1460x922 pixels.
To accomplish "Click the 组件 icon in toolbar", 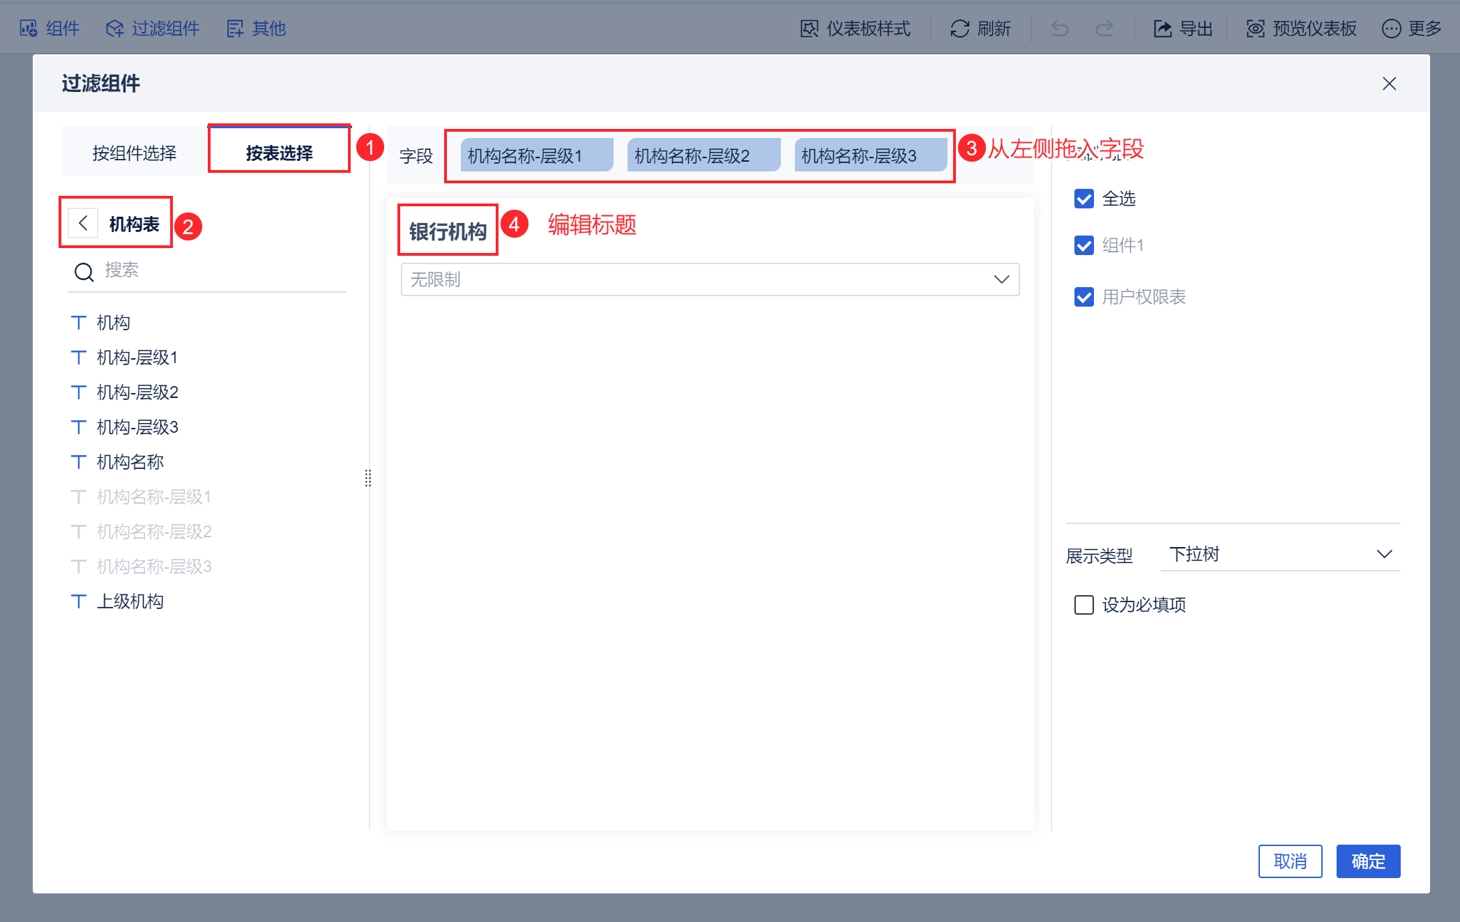I will 29,29.
